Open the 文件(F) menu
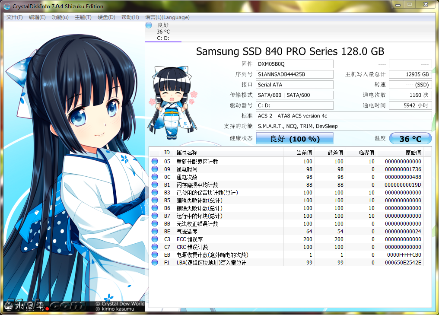439x315 pixels. coord(15,17)
